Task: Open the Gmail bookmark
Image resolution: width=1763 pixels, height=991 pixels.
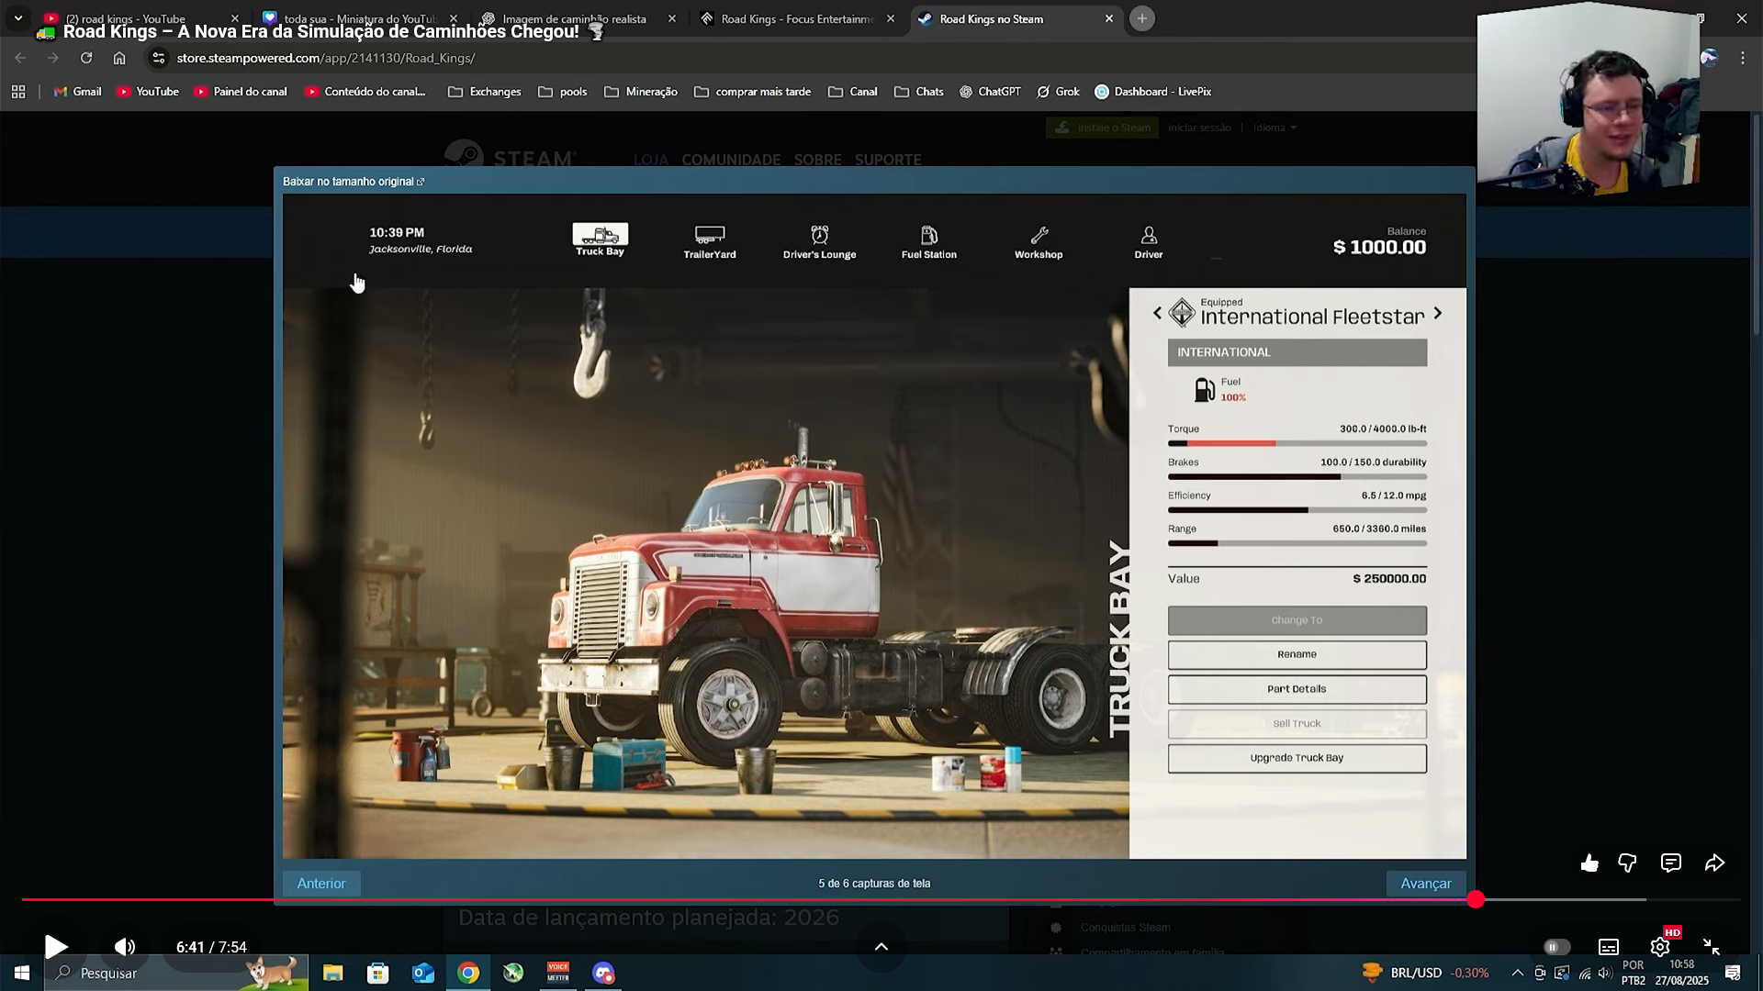Action: click(x=77, y=92)
